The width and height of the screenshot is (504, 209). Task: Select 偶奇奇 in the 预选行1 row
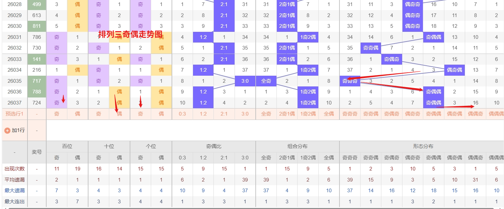[413, 114]
